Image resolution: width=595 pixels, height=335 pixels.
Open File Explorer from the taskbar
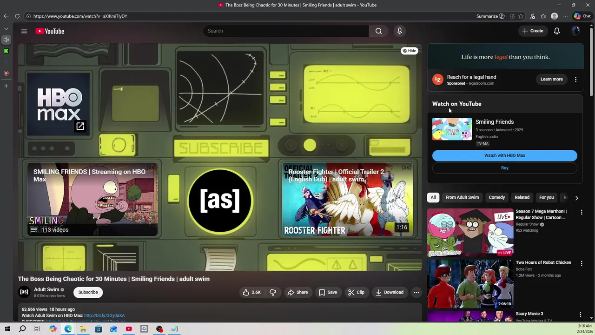(x=83, y=329)
